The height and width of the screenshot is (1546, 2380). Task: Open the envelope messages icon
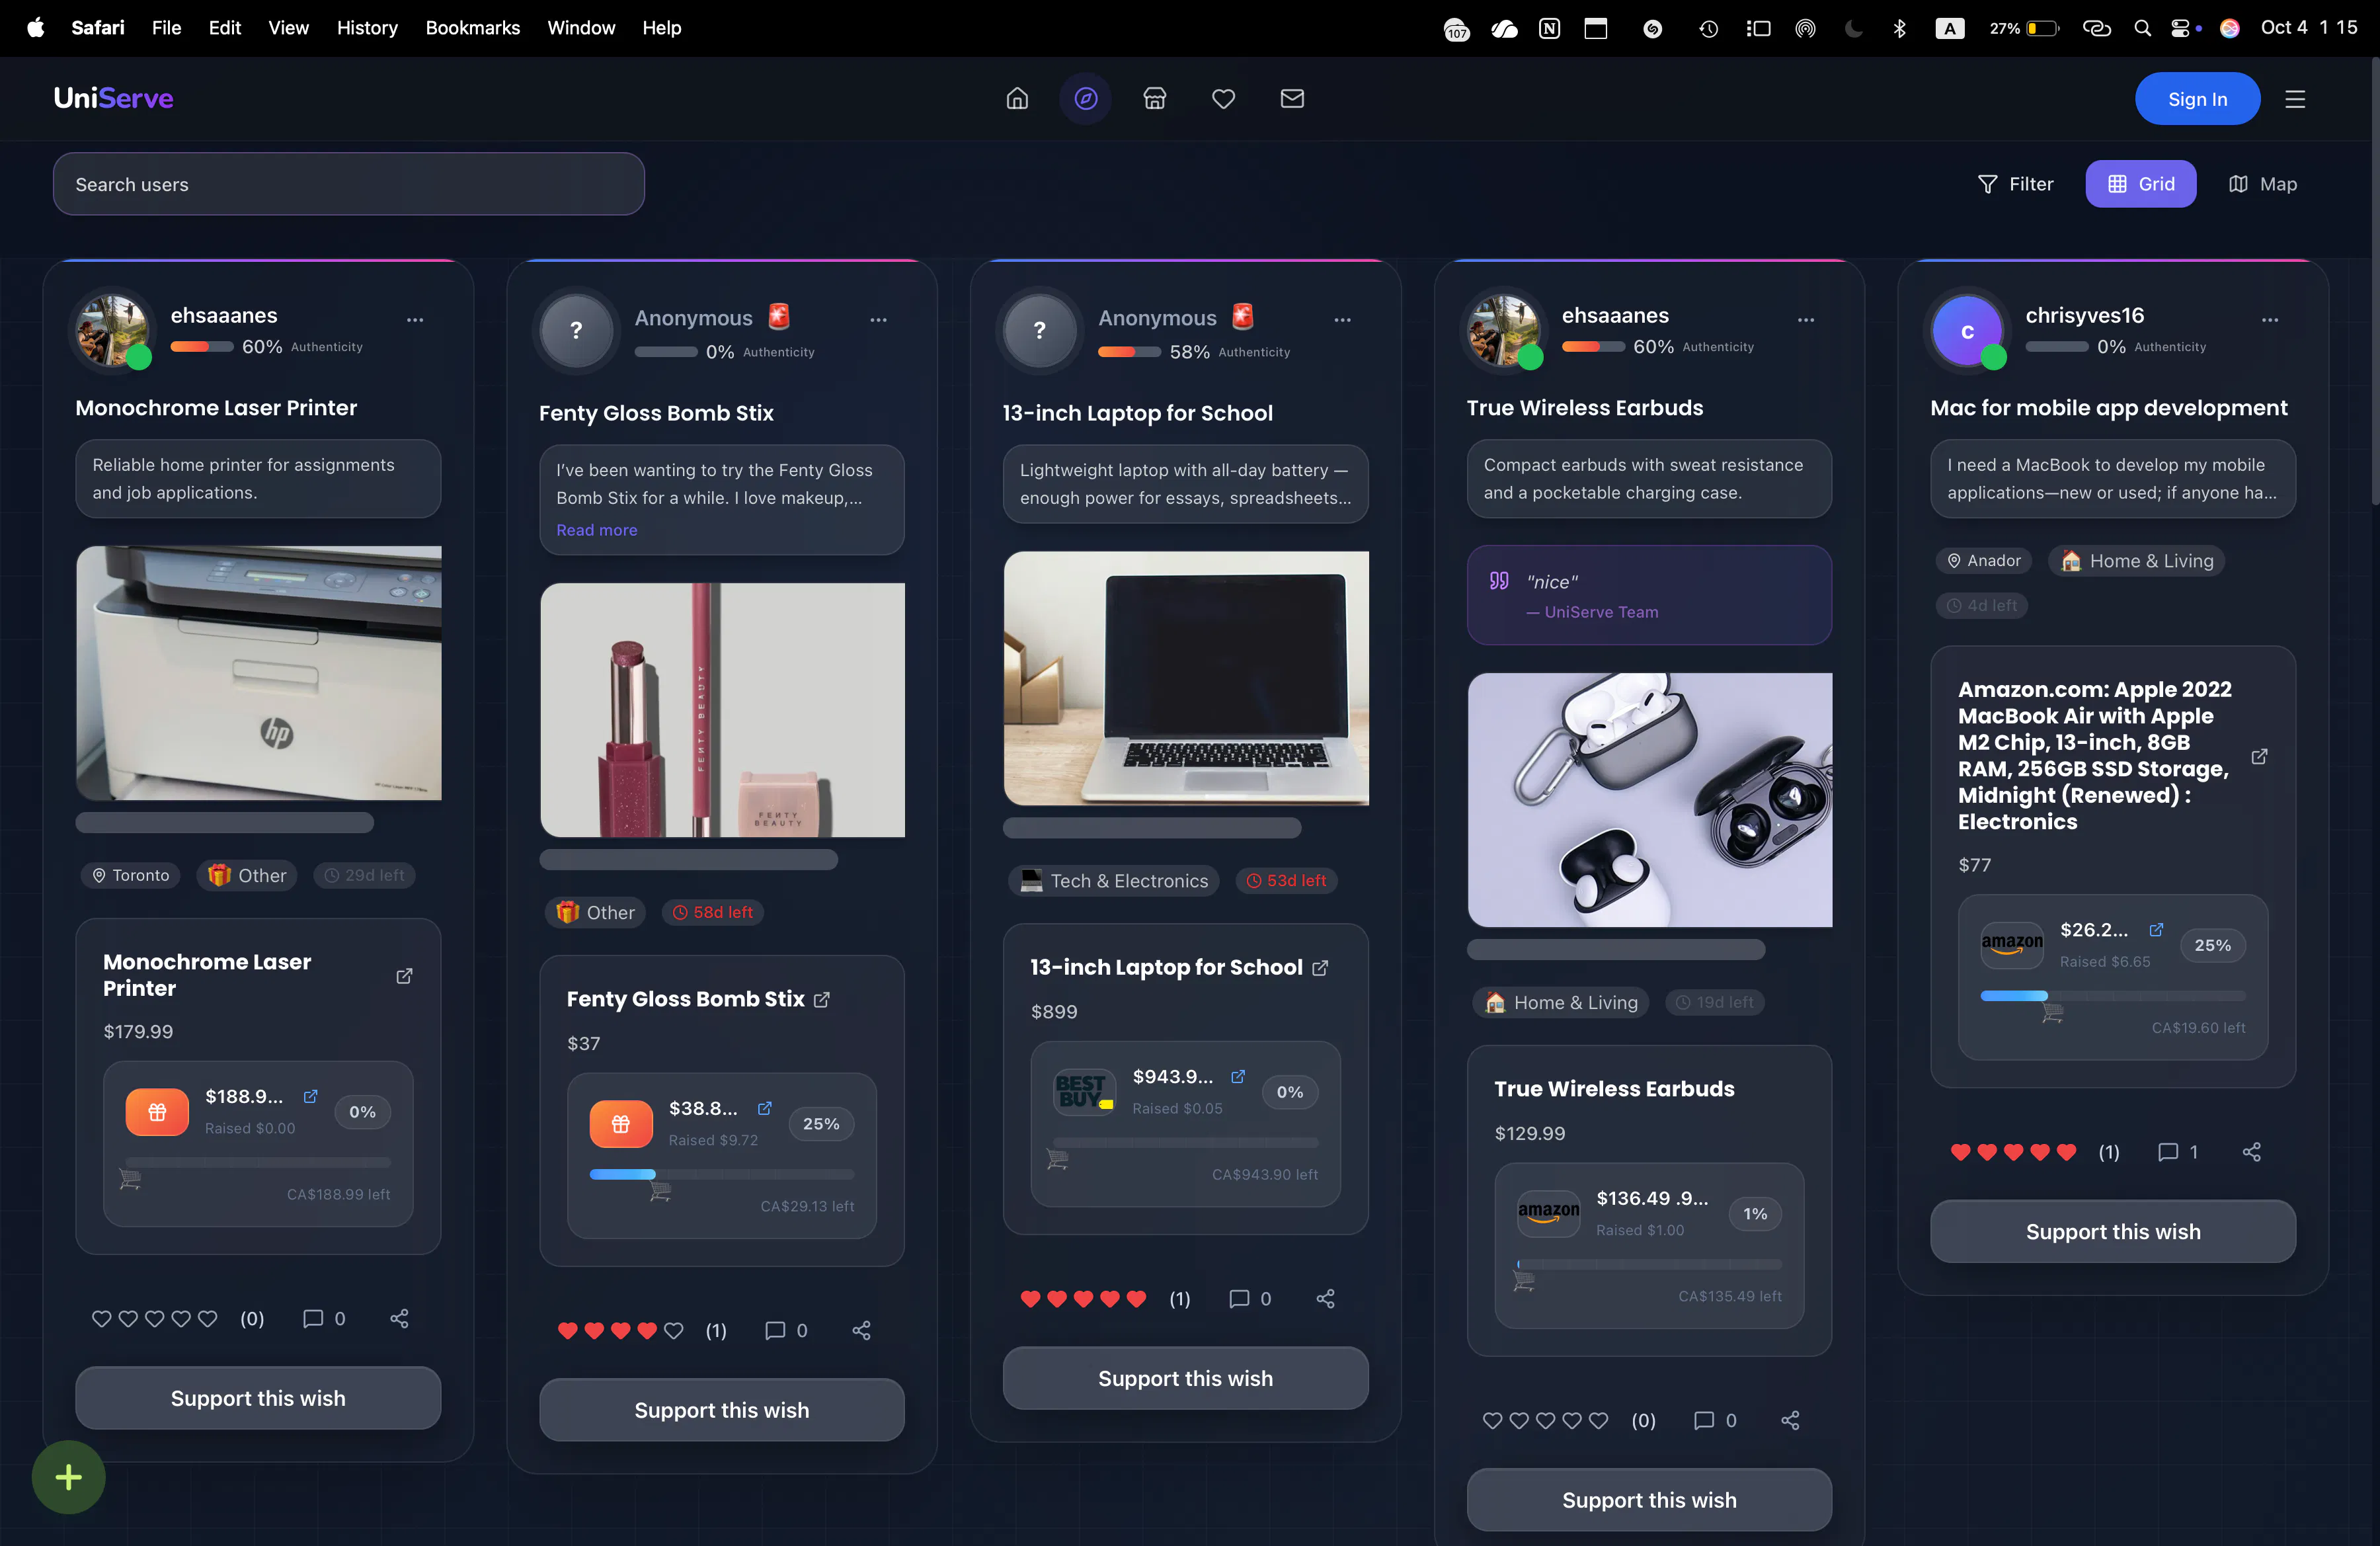click(1292, 98)
